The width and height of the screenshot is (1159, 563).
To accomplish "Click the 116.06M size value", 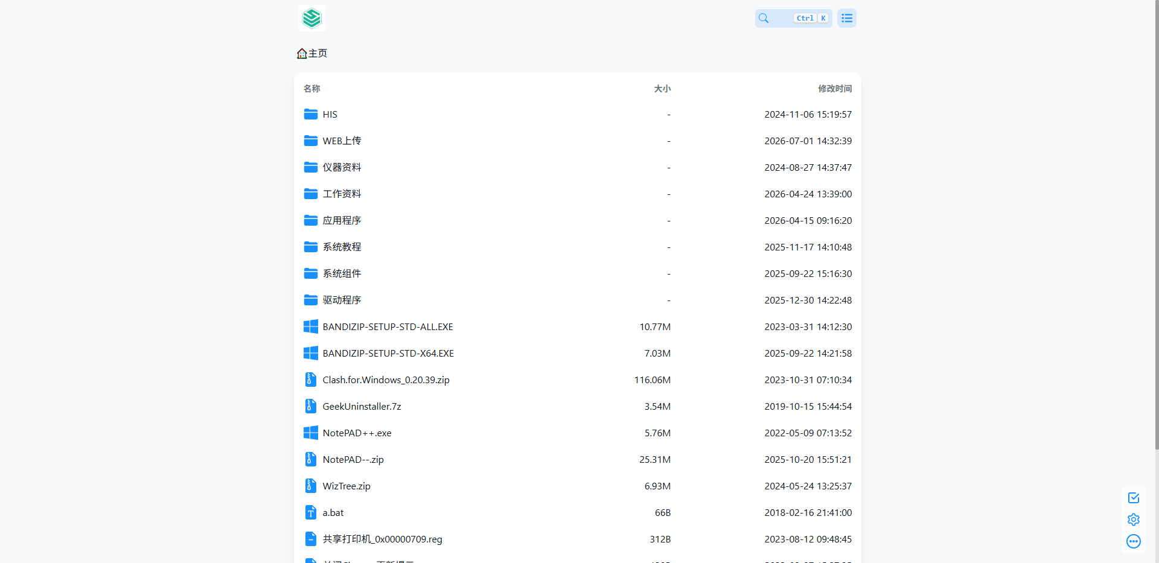I will (x=653, y=380).
